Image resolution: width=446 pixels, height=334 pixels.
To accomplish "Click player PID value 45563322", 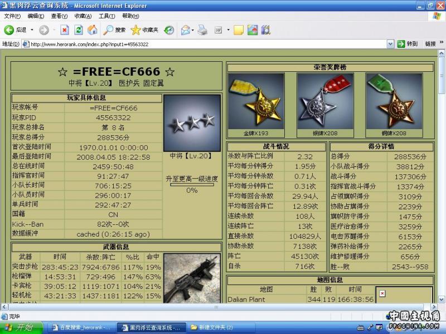I will click(113, 117).
